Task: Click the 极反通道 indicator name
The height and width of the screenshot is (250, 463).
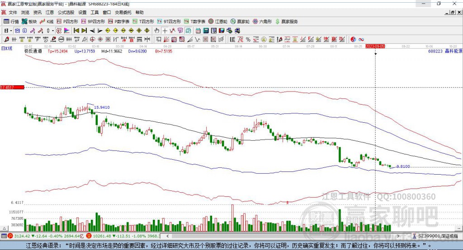Action: [33, 51]
